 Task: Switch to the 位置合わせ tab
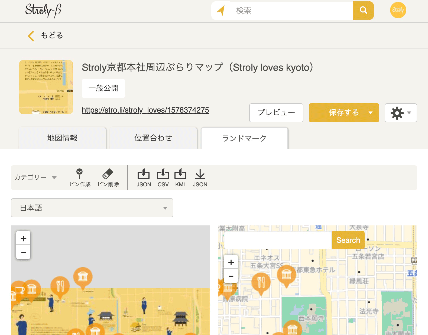point(153,138)
